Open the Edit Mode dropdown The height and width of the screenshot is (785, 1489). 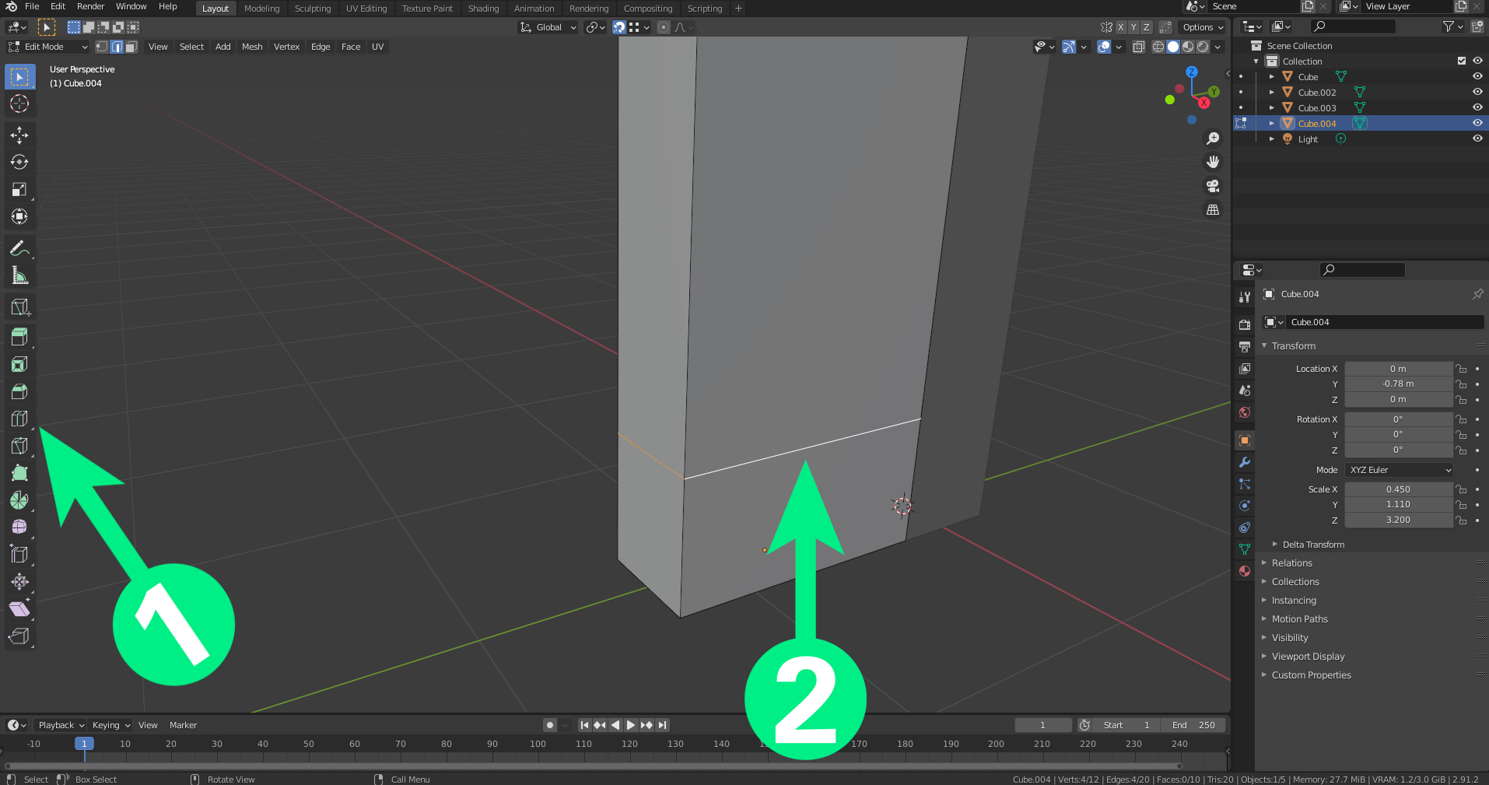pos(48,47)
